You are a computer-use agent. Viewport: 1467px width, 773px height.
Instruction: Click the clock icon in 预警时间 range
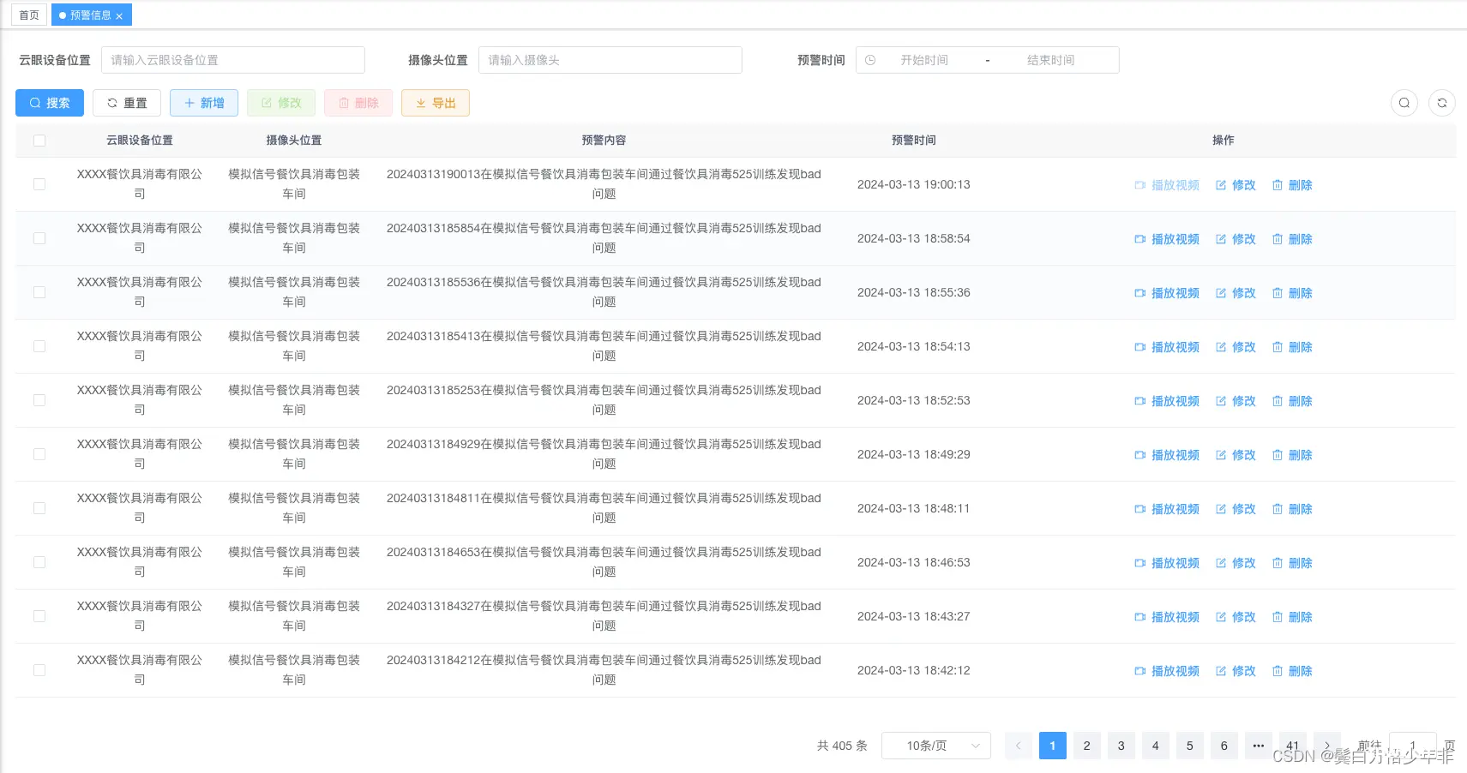point(870,60)
